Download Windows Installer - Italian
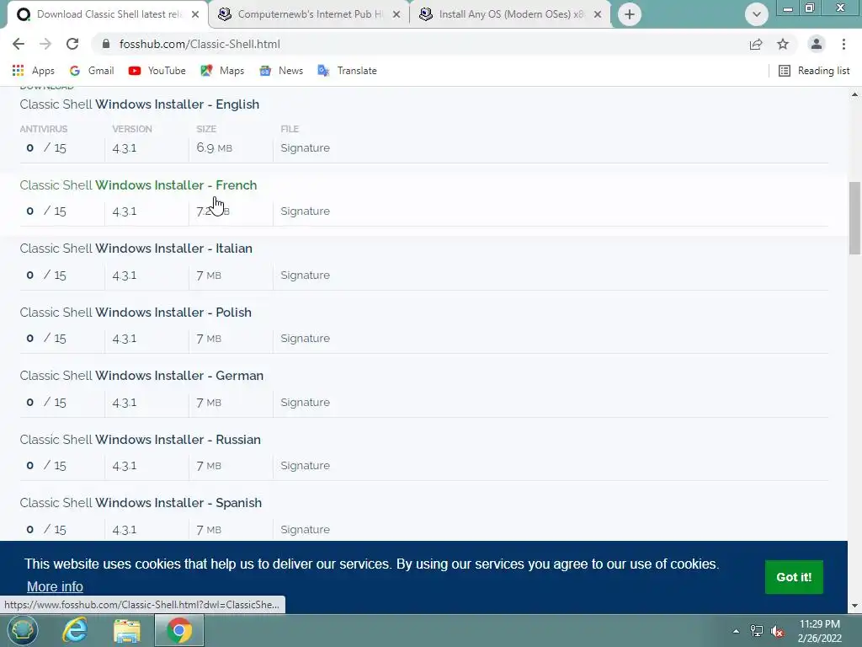 click(136, 249)
